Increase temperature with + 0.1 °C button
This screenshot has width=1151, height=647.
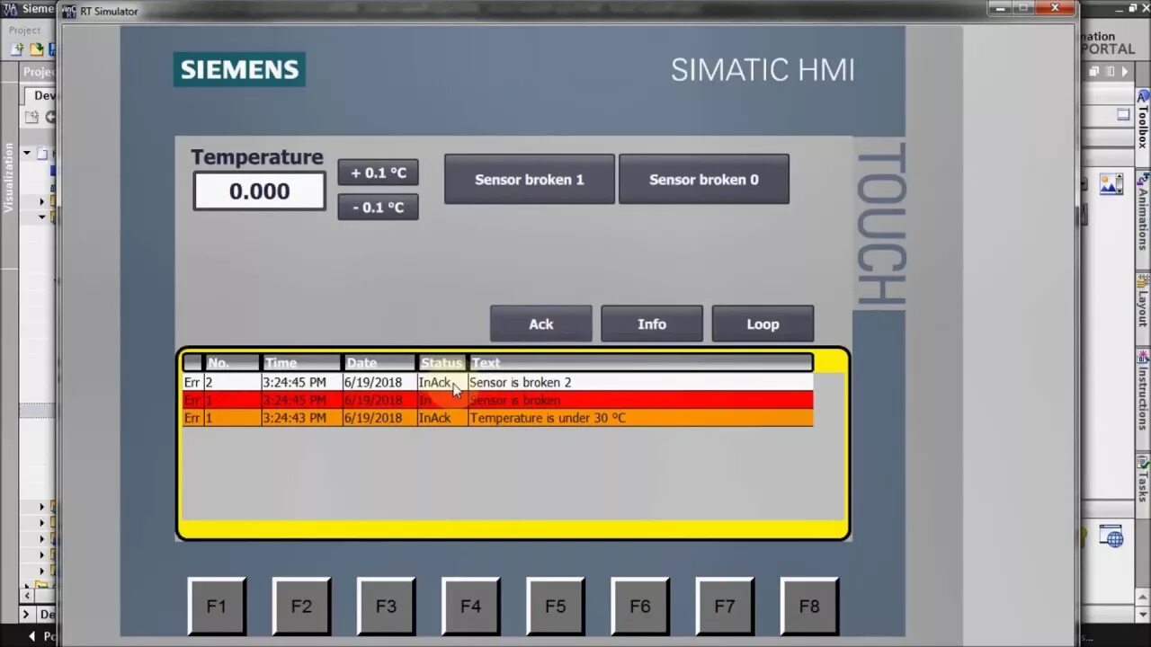(x=378, y=173)
